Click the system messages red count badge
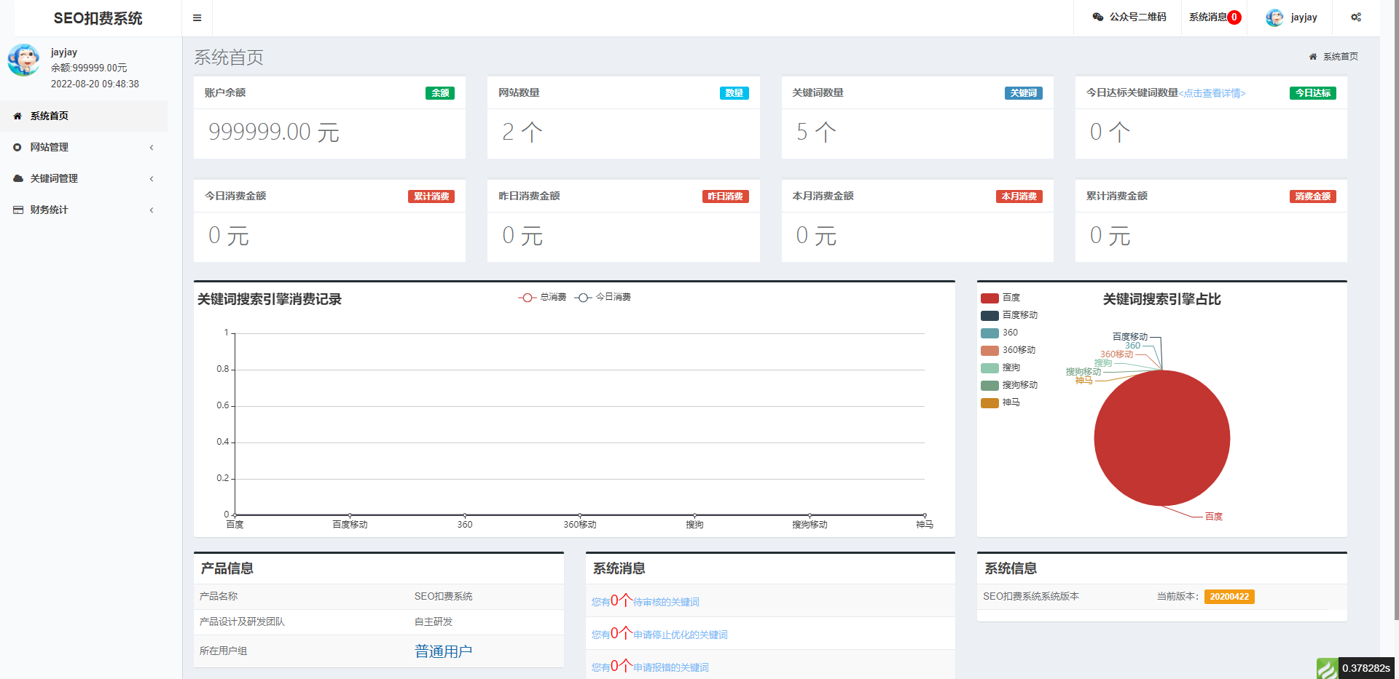The image size is (1399, 679). (1234, 17)
